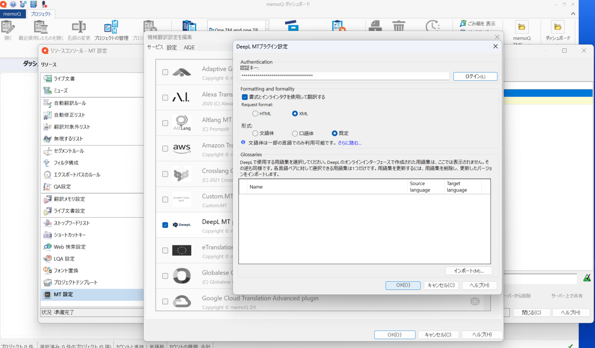Select ストップワードリスト resource
Viewport: 595px width, 348px height.
pyautogui.click(x=92, y=223)
